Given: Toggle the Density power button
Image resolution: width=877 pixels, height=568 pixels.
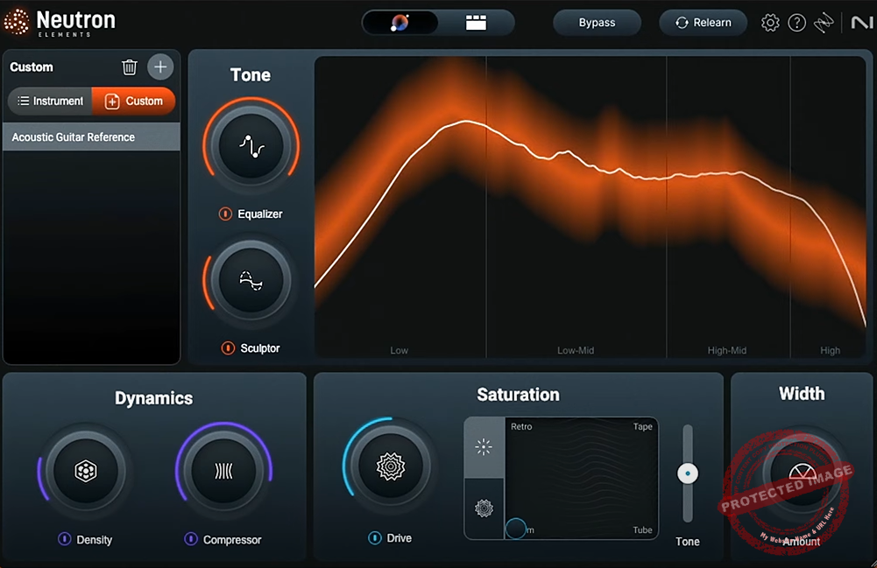Looking at the screenshot, I should coord(64,539).
